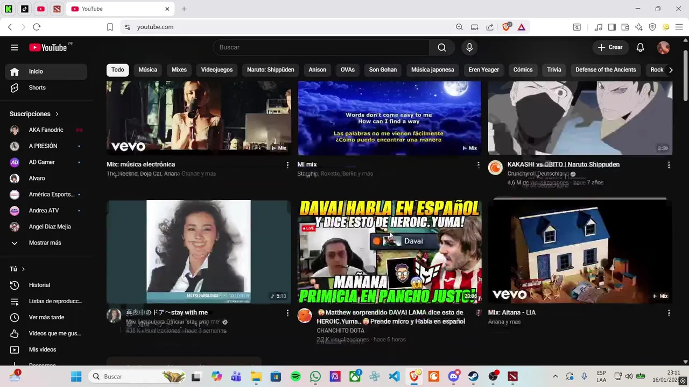This screenshot has height=387, width=689.
Task: Click the Buscar search field
Action: click(321, 47)
